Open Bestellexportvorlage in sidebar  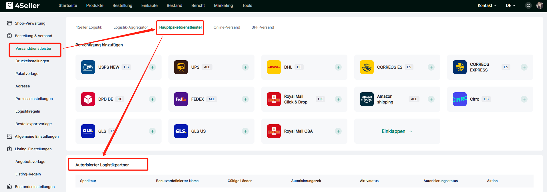click(33, 124)
